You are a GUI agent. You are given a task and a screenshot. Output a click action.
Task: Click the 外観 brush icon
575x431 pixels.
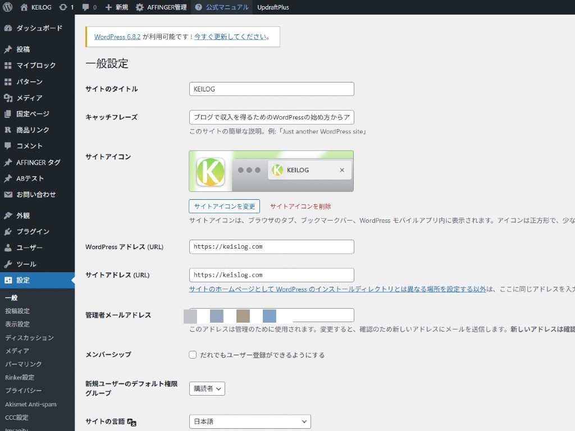pos(8,215)
